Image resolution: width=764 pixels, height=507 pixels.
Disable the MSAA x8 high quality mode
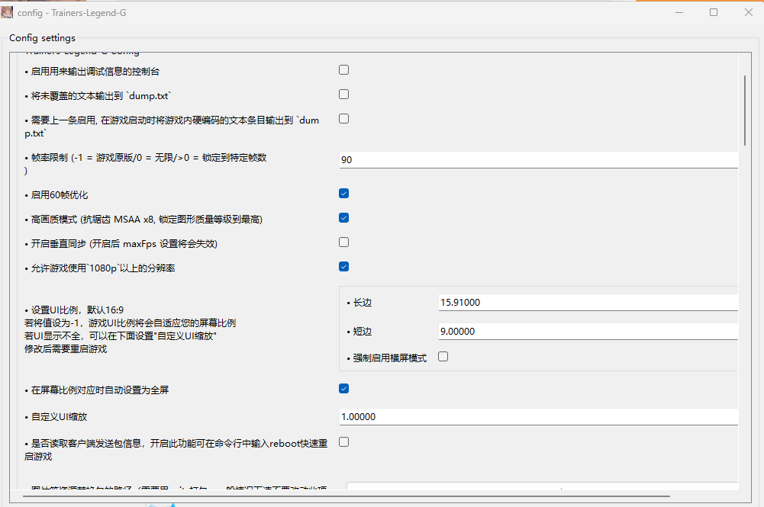click(343, 217)
